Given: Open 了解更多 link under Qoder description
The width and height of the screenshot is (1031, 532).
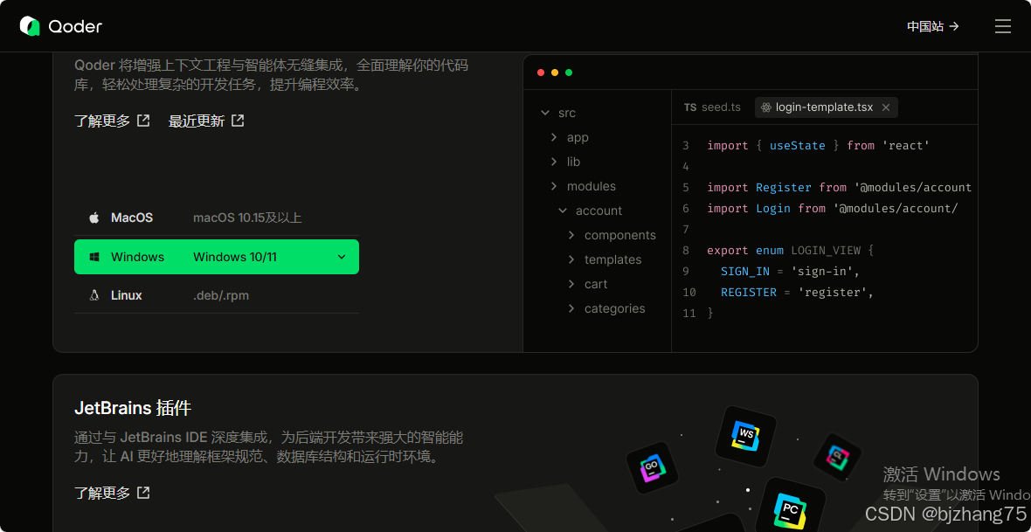Looking at the screenshot, I should tap(113, 121).
